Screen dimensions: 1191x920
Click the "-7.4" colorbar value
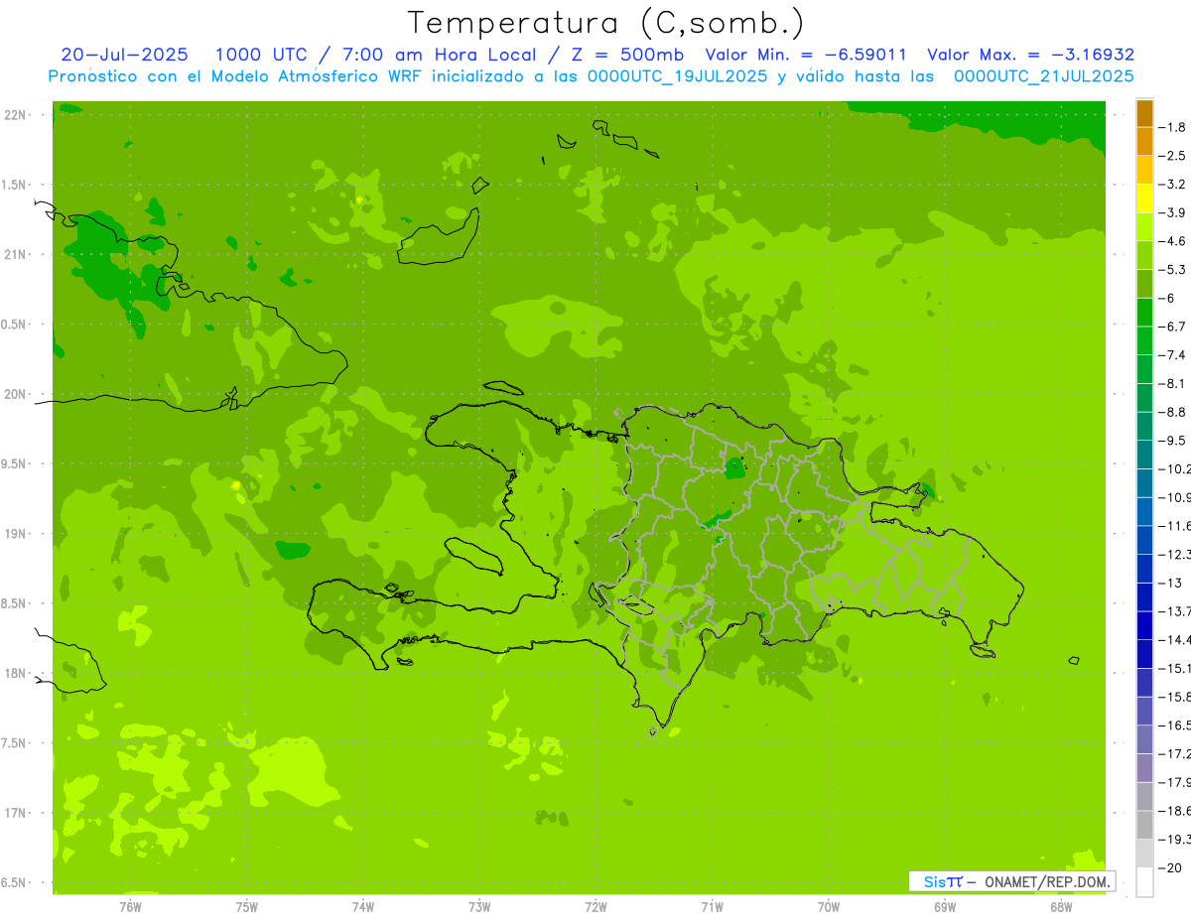point(1172,354)
